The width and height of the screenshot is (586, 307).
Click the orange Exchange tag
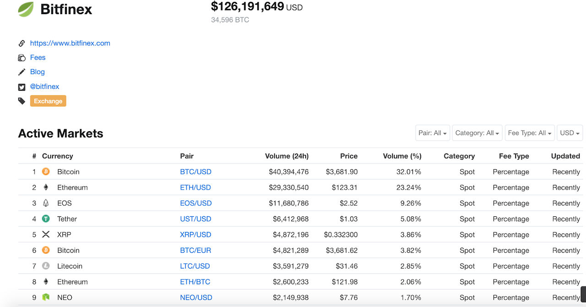(48, 101)
